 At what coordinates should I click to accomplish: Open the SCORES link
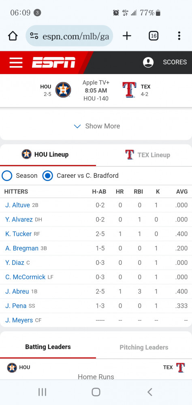coord(175,62)
